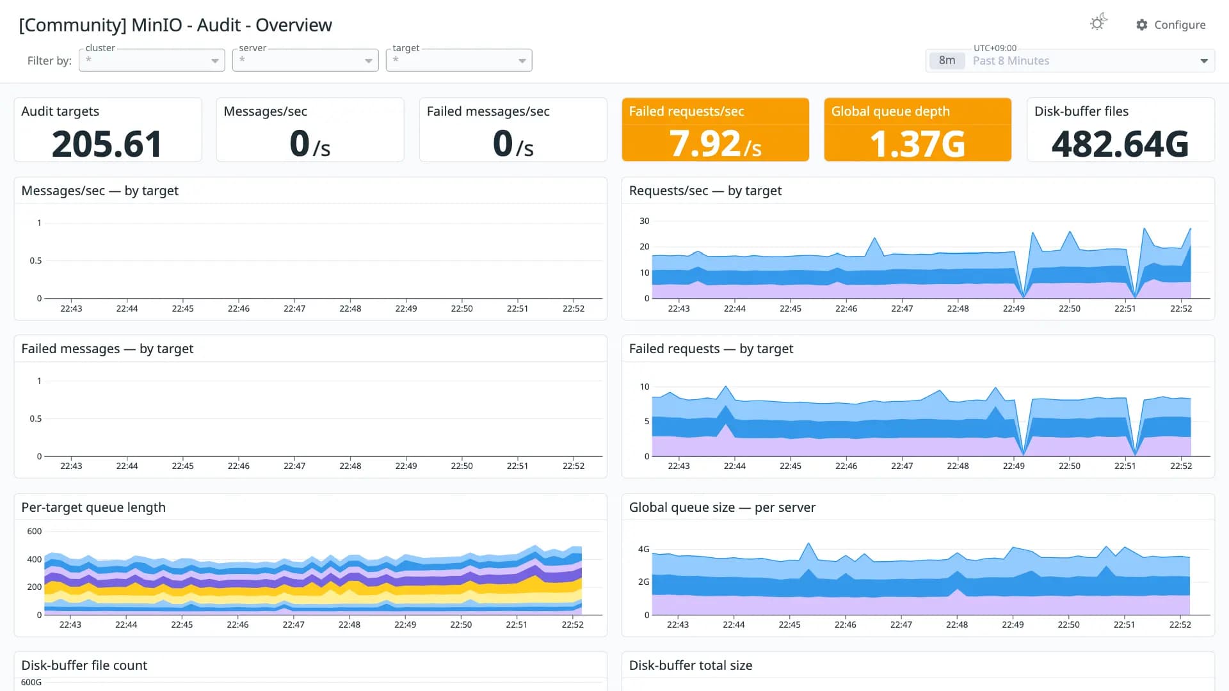The width and height of the screenshot is (1229, 691).
Task: Open the Configure link
Action: click(1171, 25)
